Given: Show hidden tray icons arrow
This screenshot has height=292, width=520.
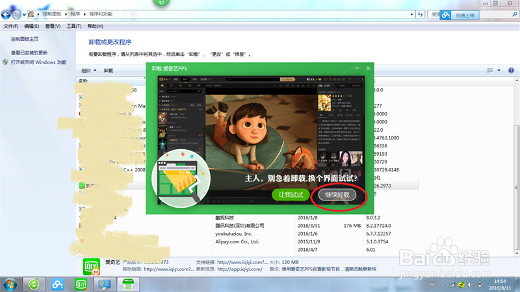Looking at the screenshot, I should 443,285.
